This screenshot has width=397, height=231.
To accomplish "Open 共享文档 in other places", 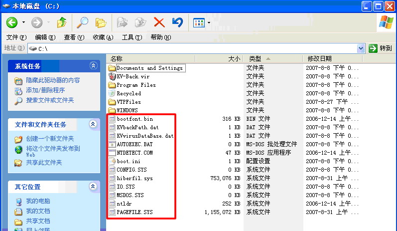I will tap(38, 221).
